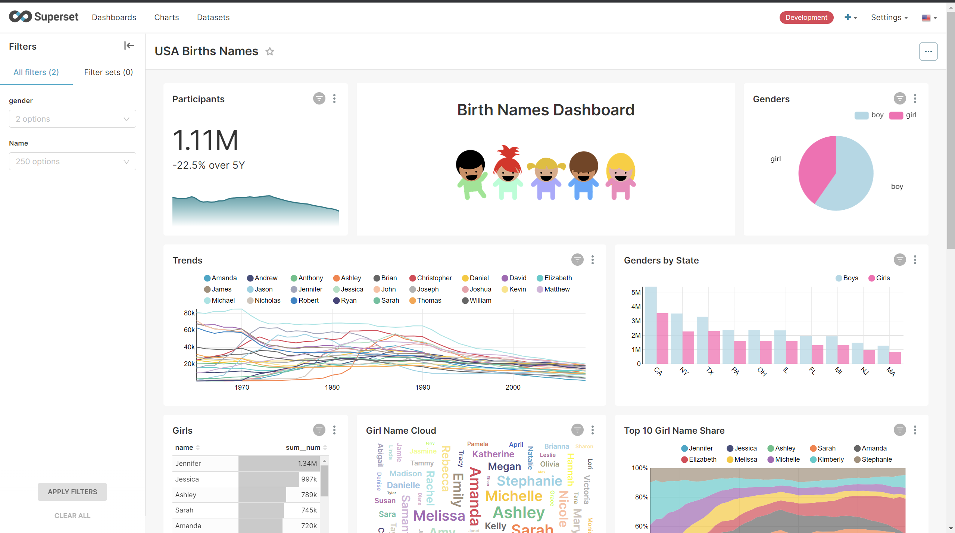Click the Superset logo
The width and height of the screenshot is (955, 533).
tap(44, 17)
